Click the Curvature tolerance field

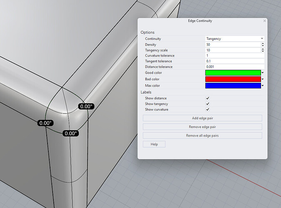click(235, 56)
